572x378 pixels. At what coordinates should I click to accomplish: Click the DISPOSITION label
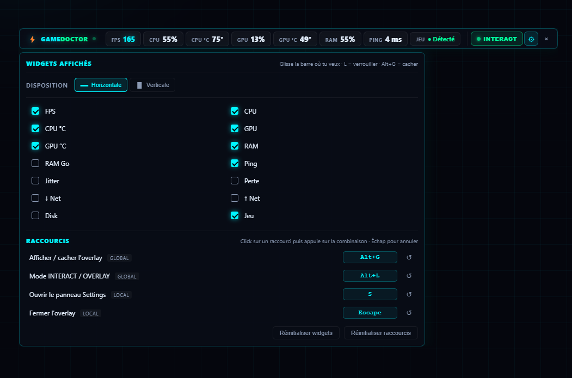point(47,85)
